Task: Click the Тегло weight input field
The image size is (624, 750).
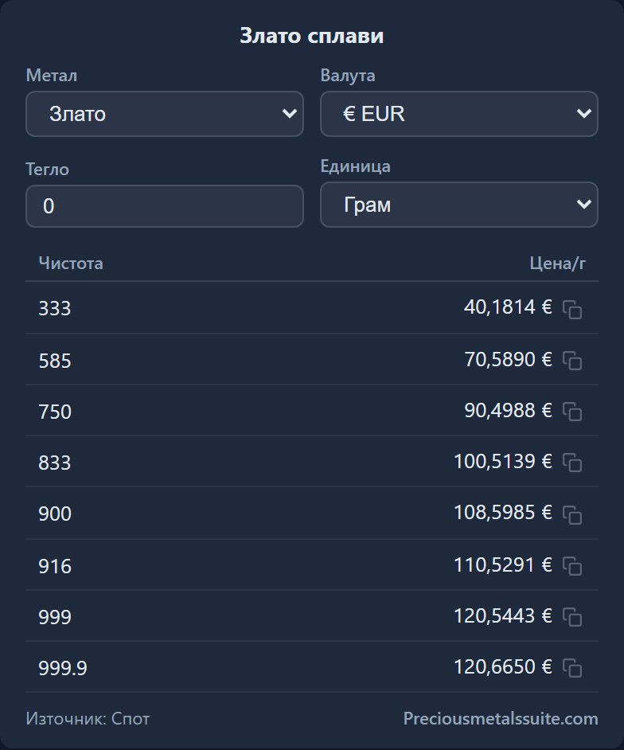Action: pos(165,206)
